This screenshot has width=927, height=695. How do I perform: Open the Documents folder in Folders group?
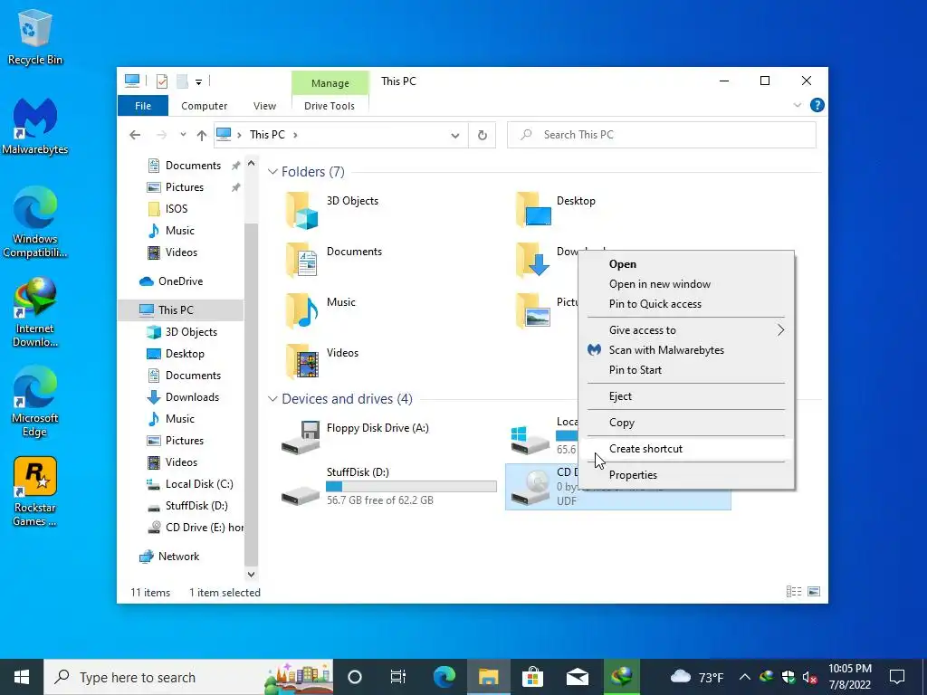click(334, 260)
